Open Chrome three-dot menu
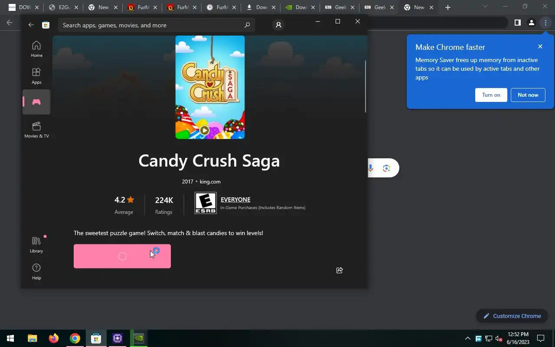 click(545, 23)
